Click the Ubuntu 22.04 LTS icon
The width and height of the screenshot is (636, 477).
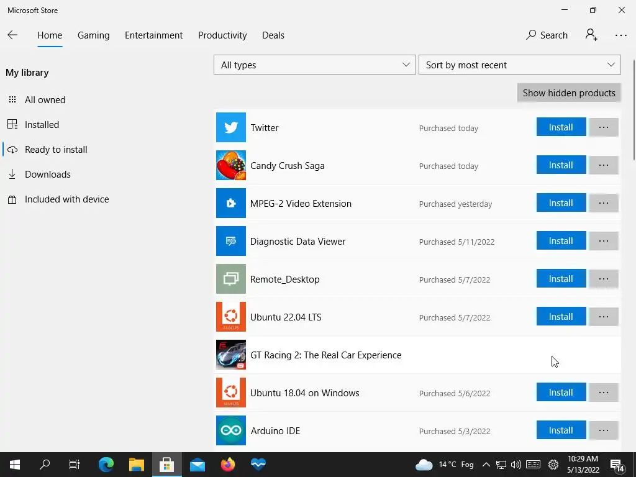point(231,317)
